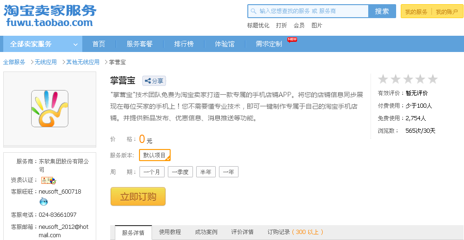Click the 少于100人 paid users value
Image resolution: width=464 pixels, height=240 pixels.
point(419,105)
